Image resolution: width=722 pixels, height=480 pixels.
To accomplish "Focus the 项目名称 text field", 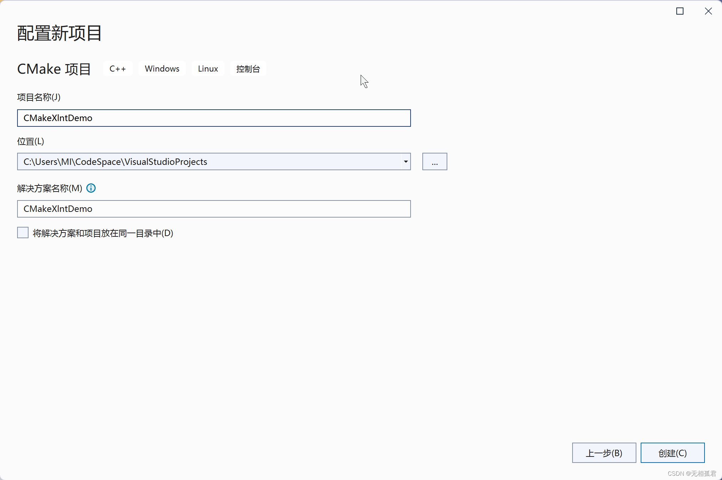I will (214, 118).
